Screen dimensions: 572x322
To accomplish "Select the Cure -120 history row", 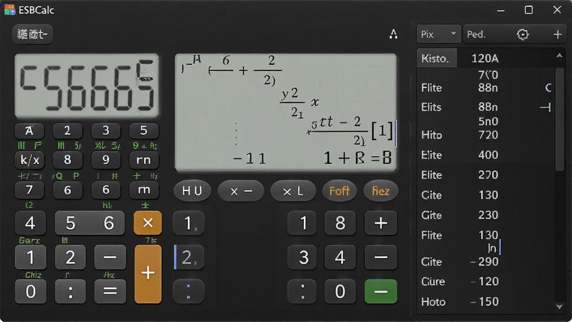I will click(485, 282).
